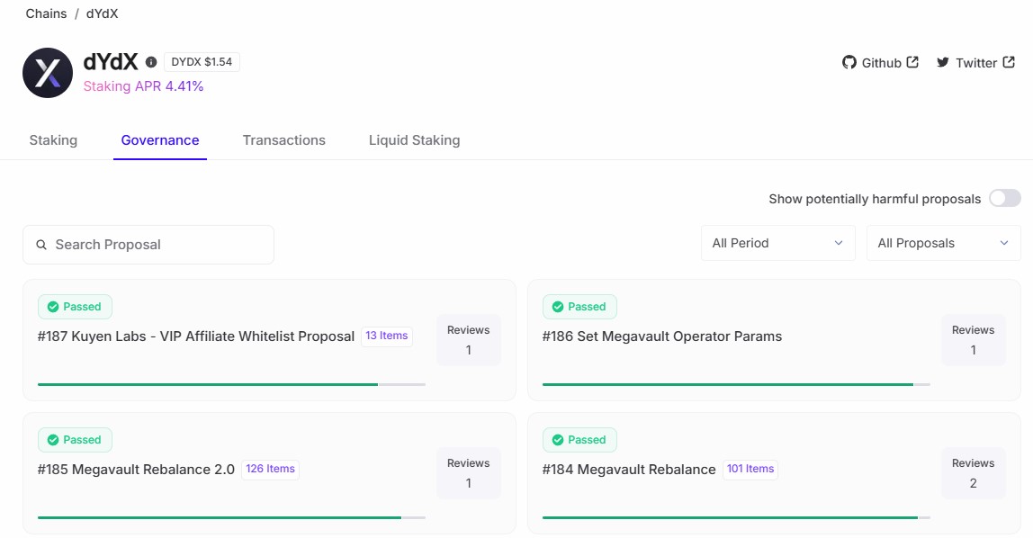Click the Passed checkmark on proposal #184
The width and height of the screenshot is (1033, 538).
tap(558, 440)
